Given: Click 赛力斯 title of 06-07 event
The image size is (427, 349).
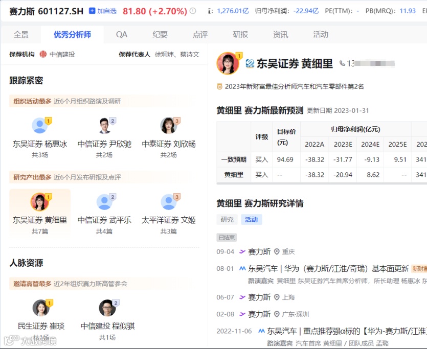Looking at the screenshot, I should pos(259,297).
